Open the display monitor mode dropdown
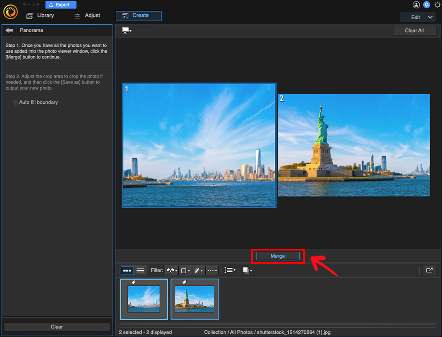The height and width of the screenshot is (337, 442). pos(127,30)
